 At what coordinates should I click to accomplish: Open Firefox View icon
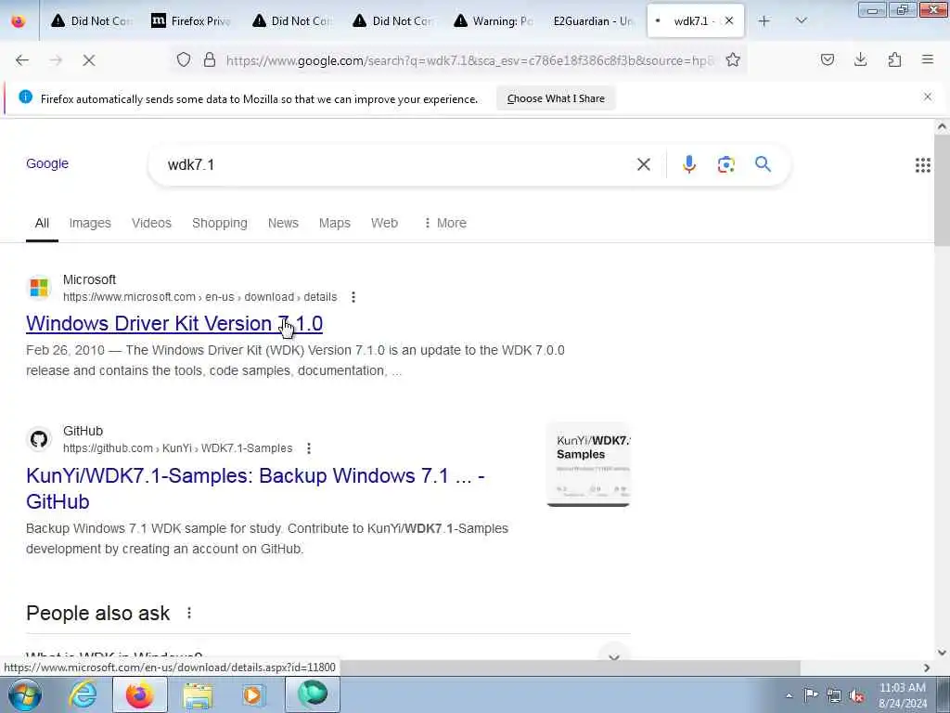coord(19,21)
